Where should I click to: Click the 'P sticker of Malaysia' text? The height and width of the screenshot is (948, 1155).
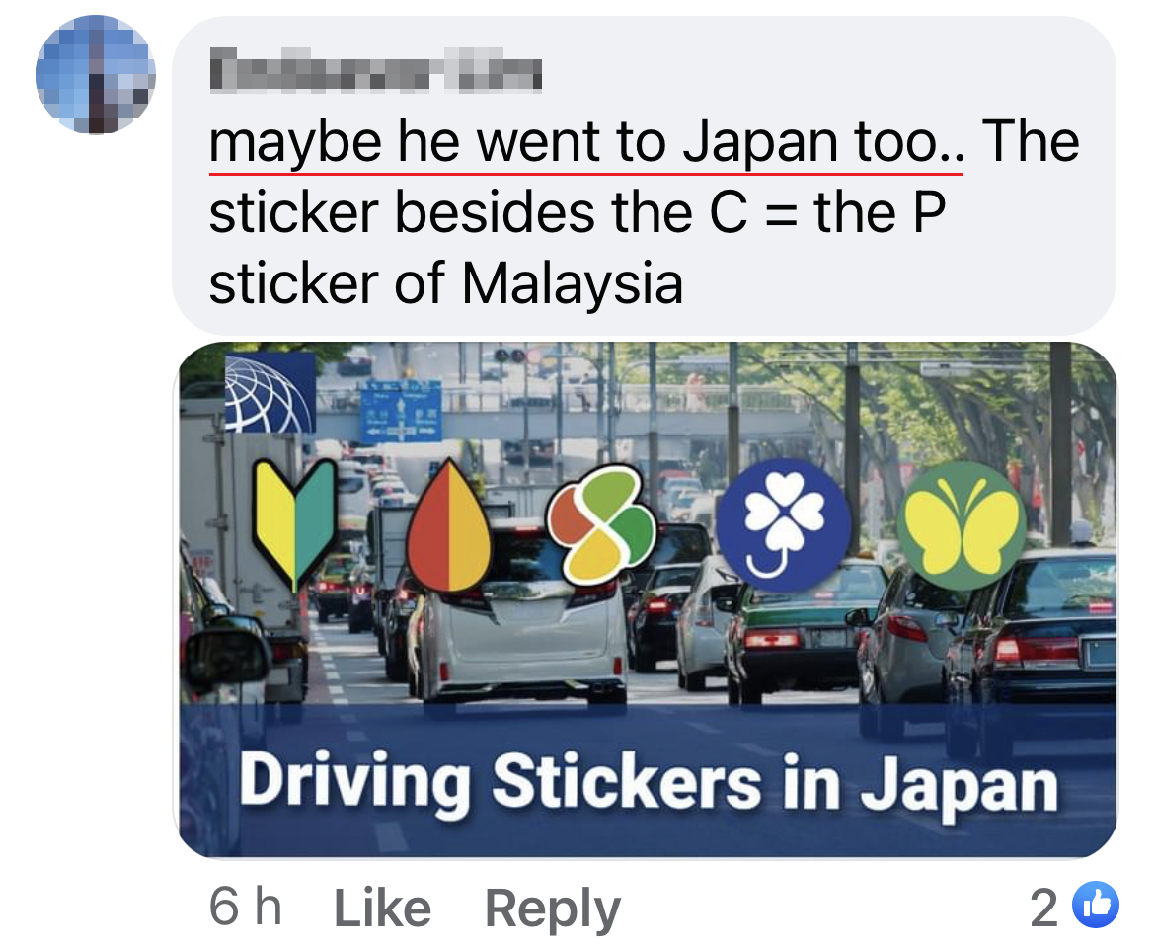click(x=577, y=248)
